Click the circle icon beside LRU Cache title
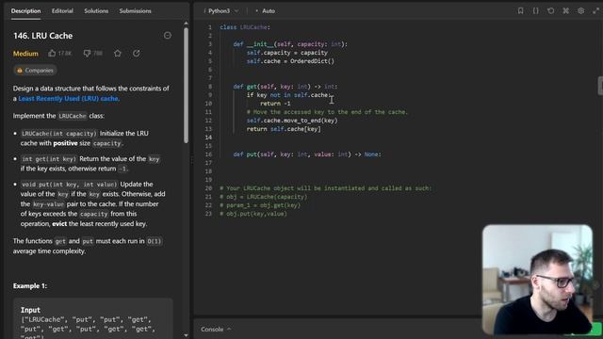 coord(168,36)
